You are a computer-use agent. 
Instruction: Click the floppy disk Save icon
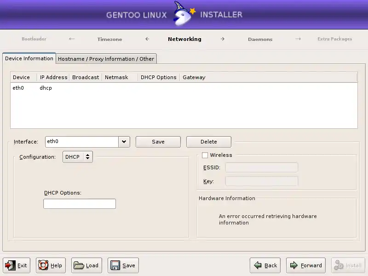click(x=115, y=265)
